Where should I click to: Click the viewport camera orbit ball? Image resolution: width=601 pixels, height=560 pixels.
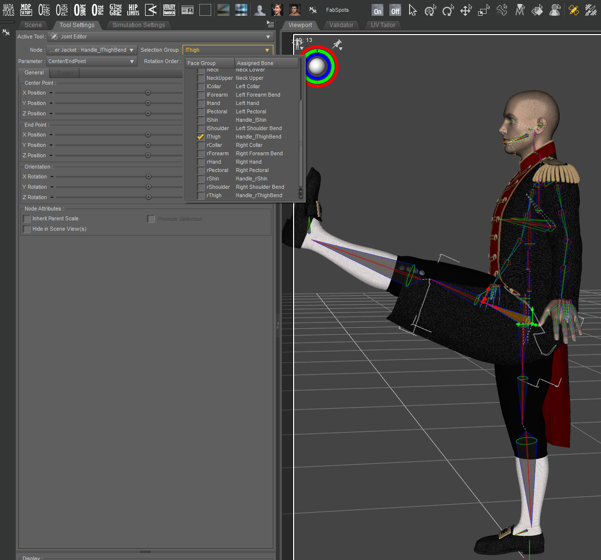(317, 66)
